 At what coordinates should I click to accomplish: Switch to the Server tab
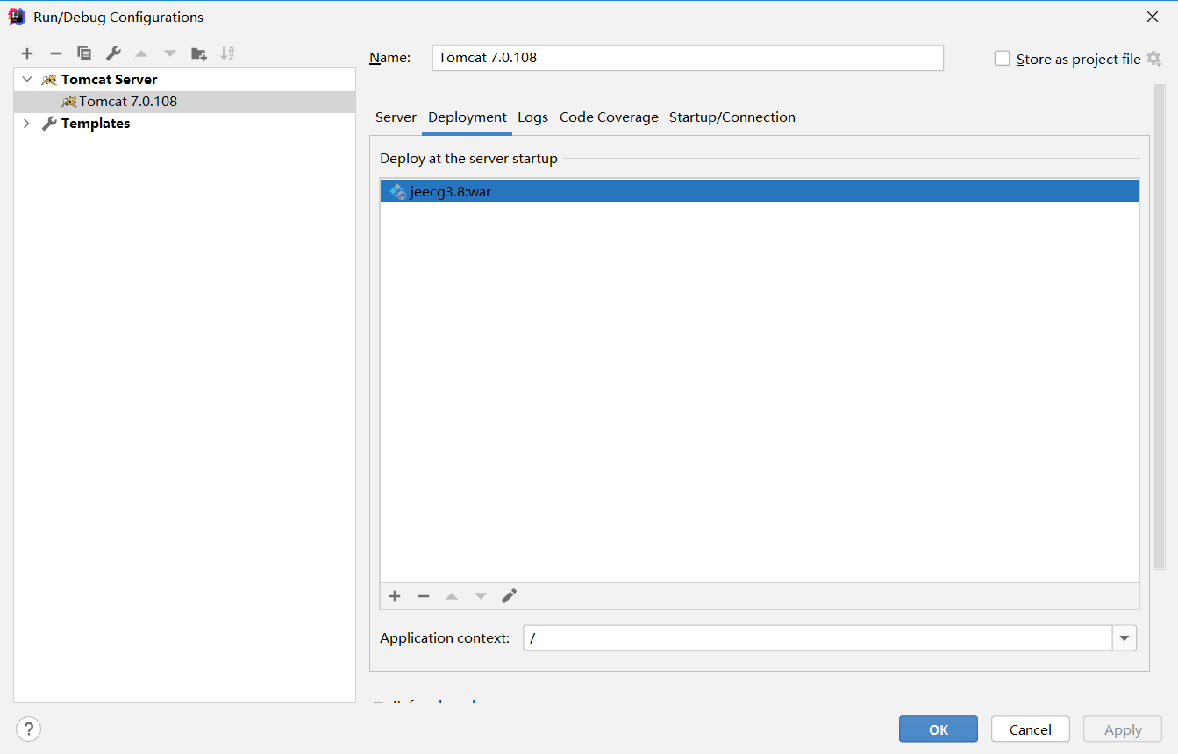[x=396, y=117]
